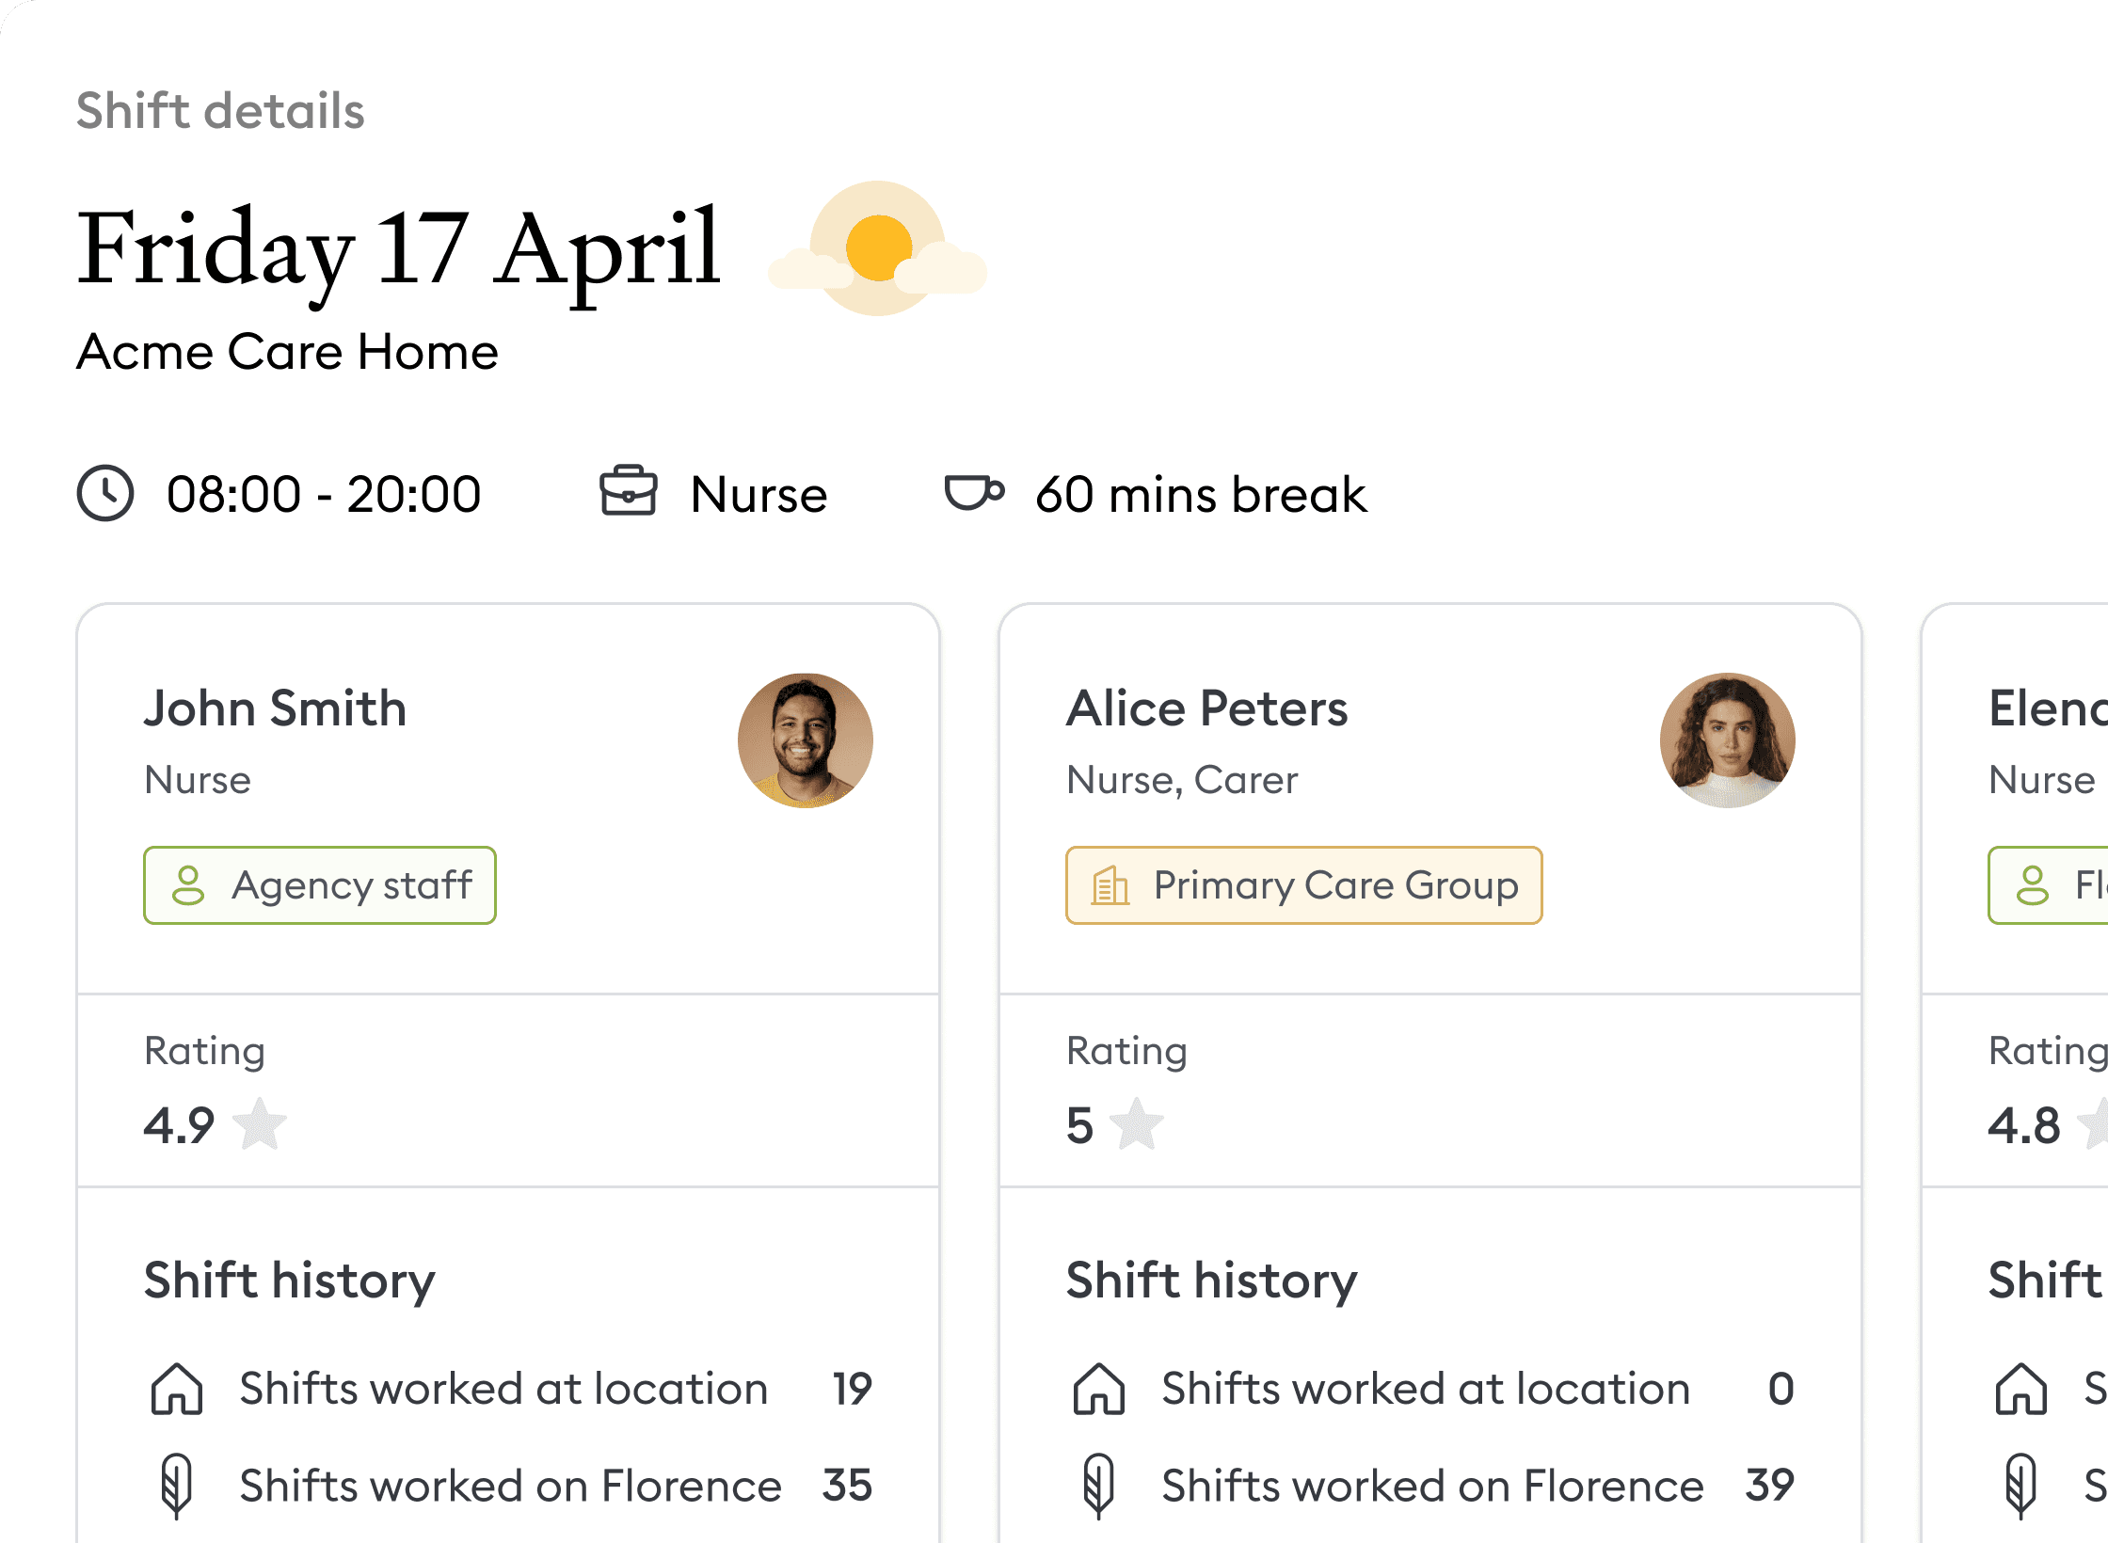Click the Acme Care Home location text
This screenshot has width=2108, height=1543.
coord(287,352)
